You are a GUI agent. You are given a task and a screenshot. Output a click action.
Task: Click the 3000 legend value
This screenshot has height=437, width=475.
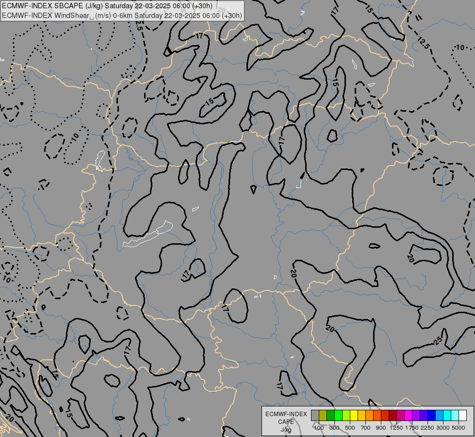(x=443, y=428)
